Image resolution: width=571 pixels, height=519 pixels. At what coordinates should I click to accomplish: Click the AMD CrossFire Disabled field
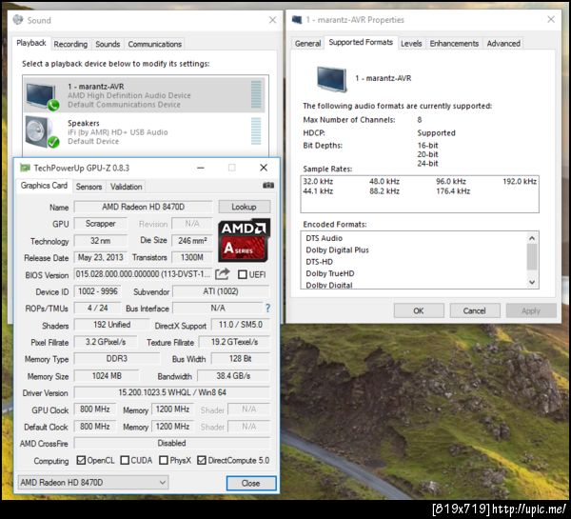(172, 443)
